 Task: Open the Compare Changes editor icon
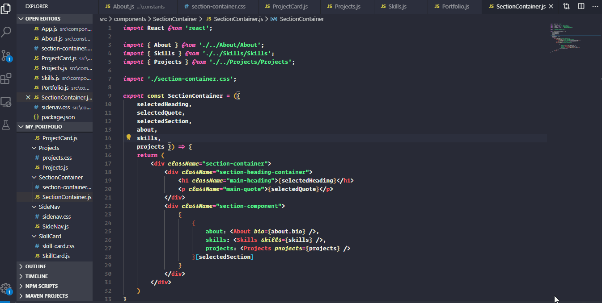click(x=567, y=6)
